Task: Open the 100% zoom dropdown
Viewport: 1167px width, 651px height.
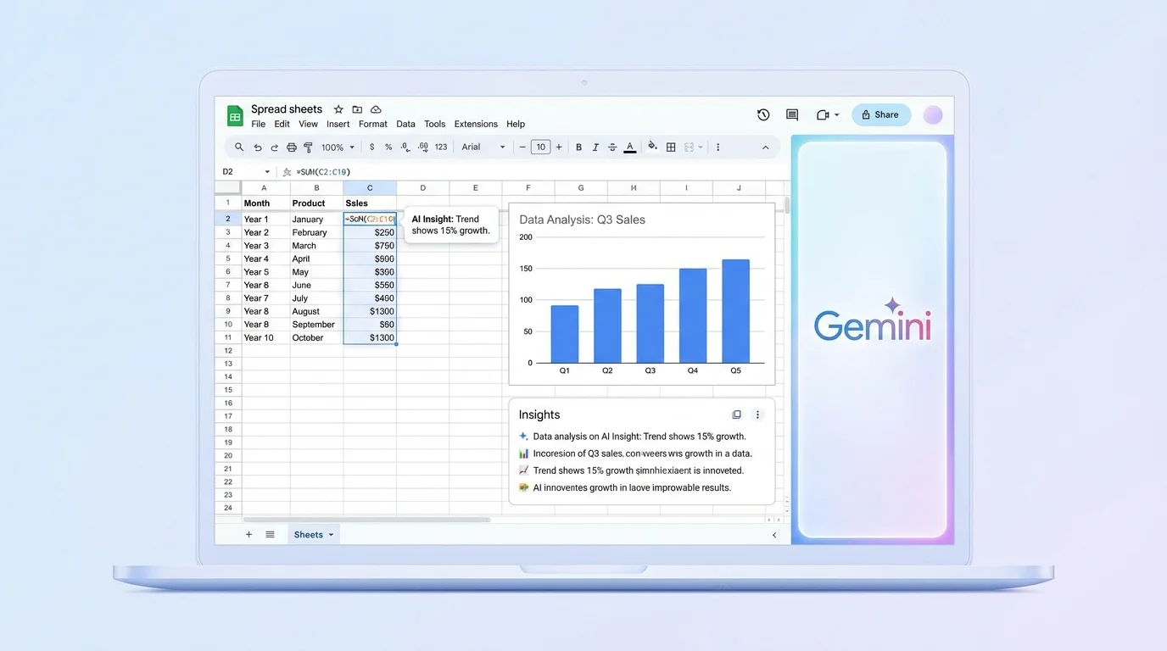Action: tap(338, 147)
